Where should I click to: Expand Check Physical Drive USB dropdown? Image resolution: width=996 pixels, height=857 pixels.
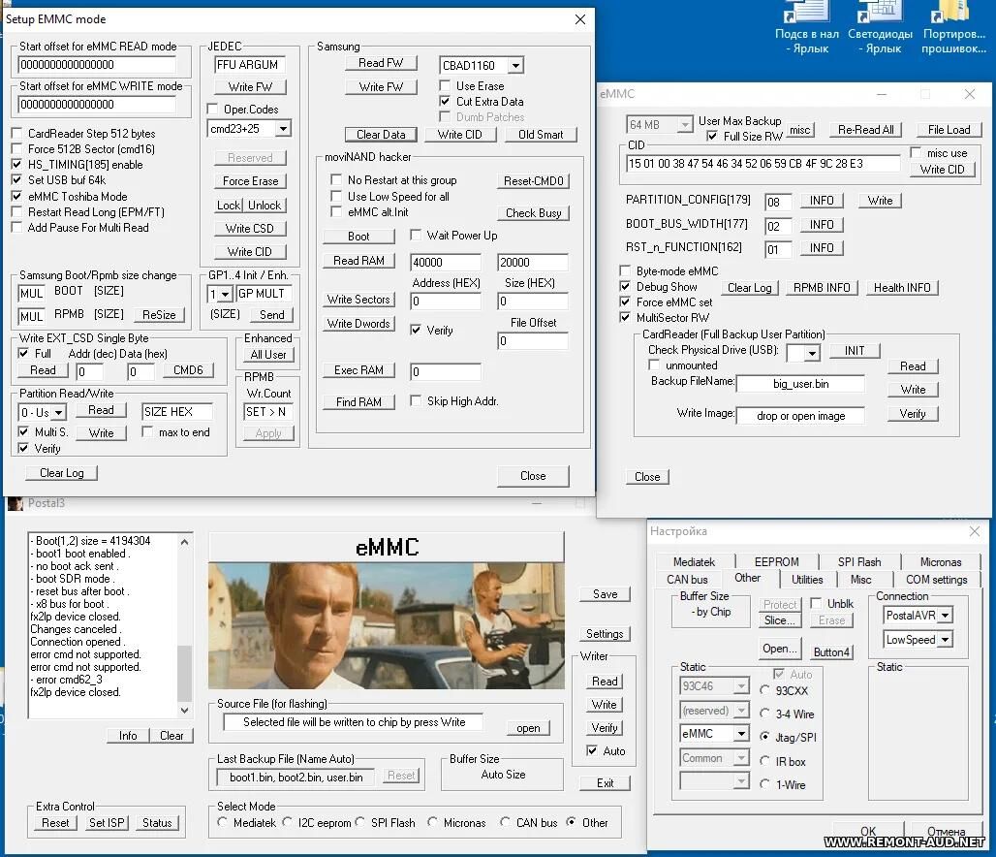pyautogui.click(x=812, y=352)
